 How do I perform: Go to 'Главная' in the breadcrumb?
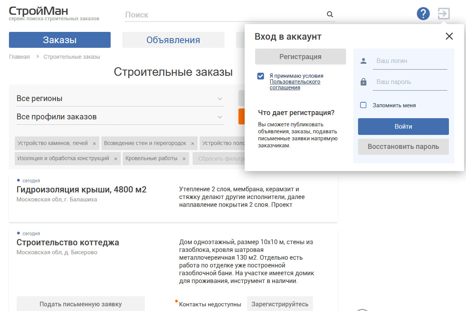pyautogui.click(x=19, y=57)
